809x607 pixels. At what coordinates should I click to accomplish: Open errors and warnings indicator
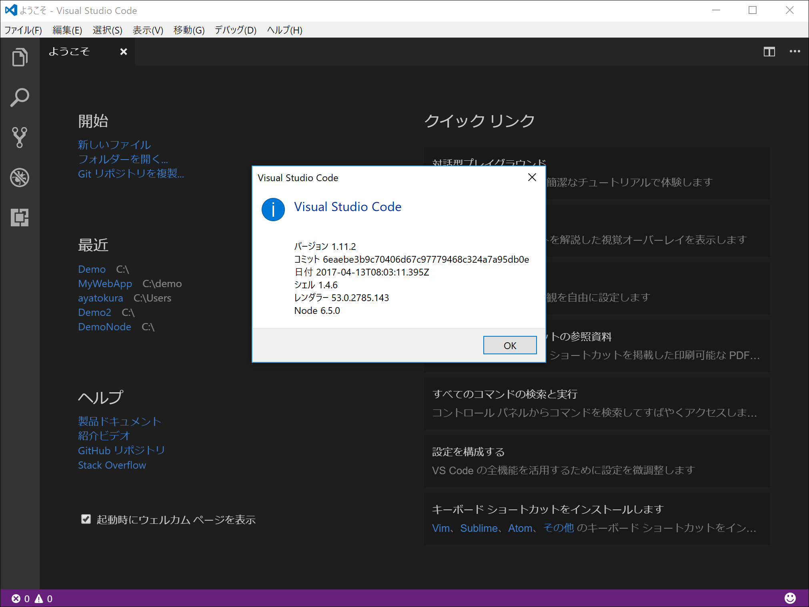coord(31,598)
